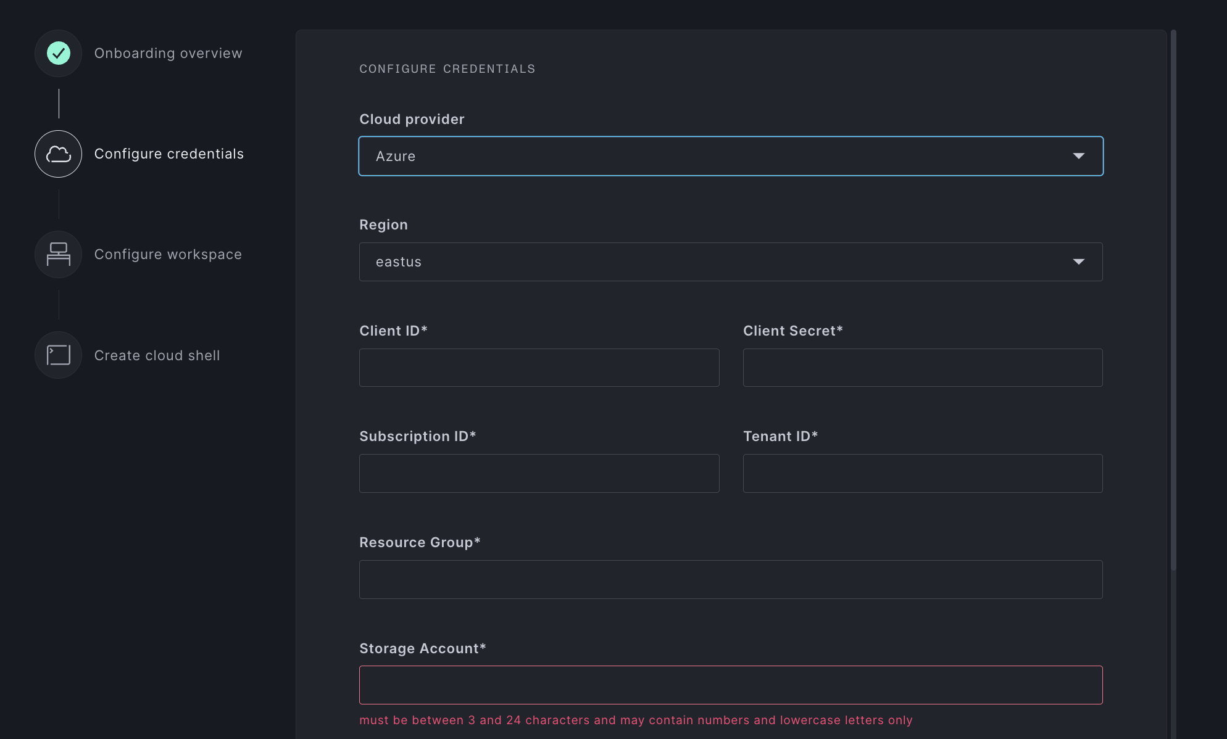Viewport: 1227px width, 739px height.
Task: Focus the Subscription ID text box
Action: click(539, 473)
